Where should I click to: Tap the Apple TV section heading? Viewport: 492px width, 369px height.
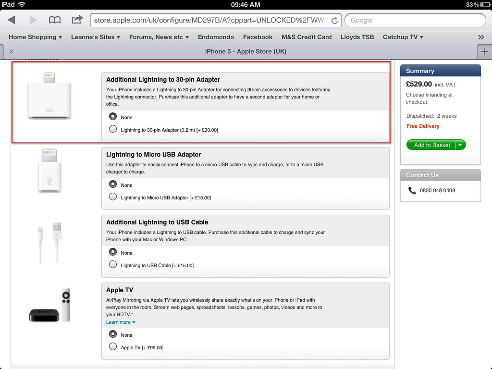pyautogui.click(x=120, y=290)
